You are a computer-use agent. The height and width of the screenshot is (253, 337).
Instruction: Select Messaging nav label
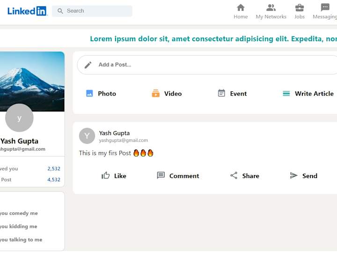(325, 17)
